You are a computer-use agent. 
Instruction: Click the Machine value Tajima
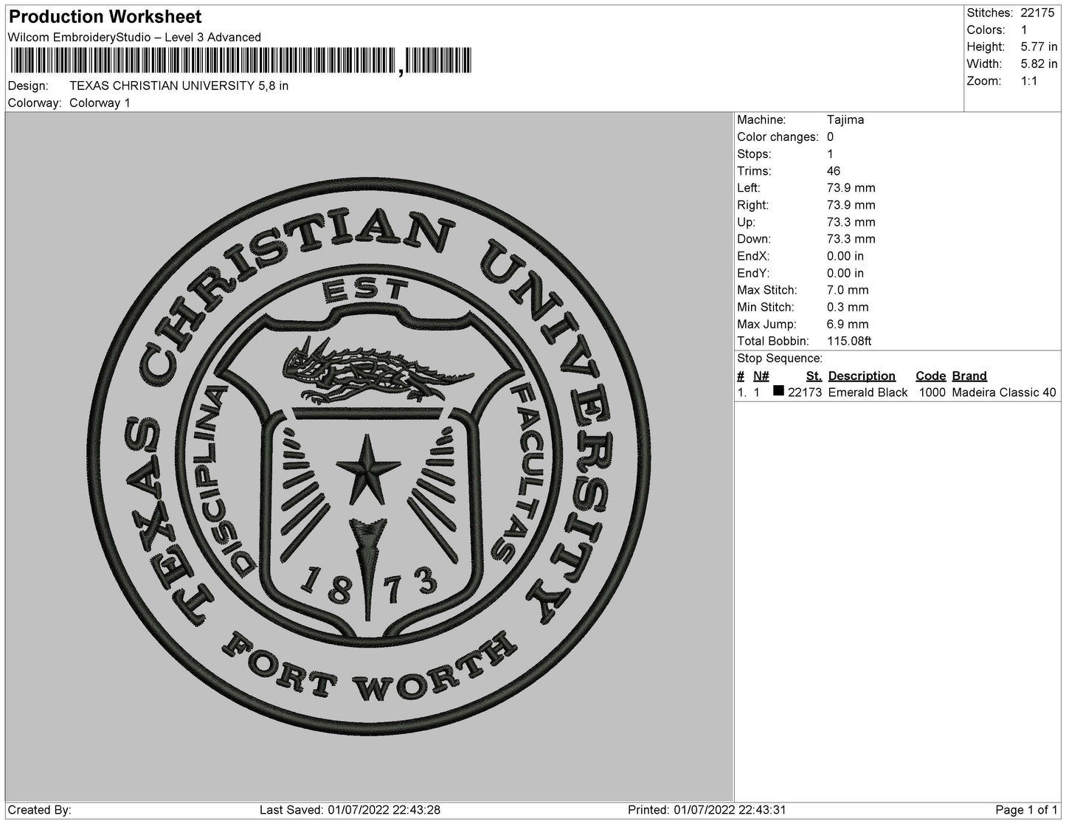click(x=845, y=120)
